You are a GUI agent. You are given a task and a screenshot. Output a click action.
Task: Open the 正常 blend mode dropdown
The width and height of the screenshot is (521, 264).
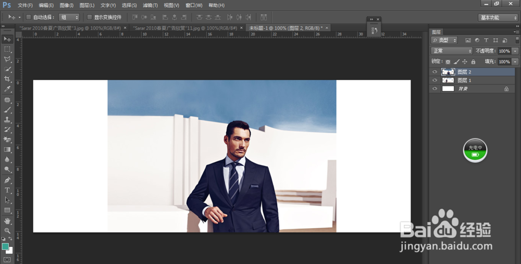click(452, 51)
